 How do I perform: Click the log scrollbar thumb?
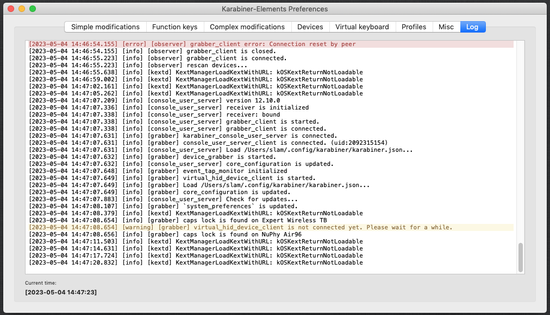click(x=521, y=257)
